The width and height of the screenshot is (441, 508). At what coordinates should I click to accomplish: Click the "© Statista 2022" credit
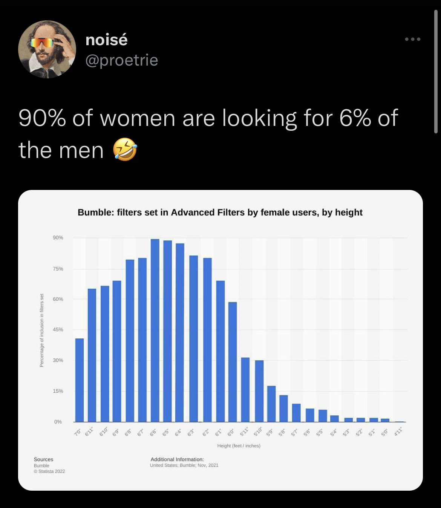49,471
